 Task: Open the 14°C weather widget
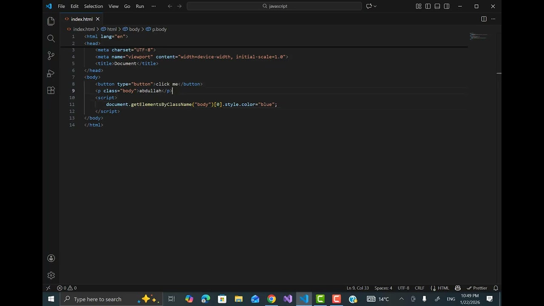(378, 299)
